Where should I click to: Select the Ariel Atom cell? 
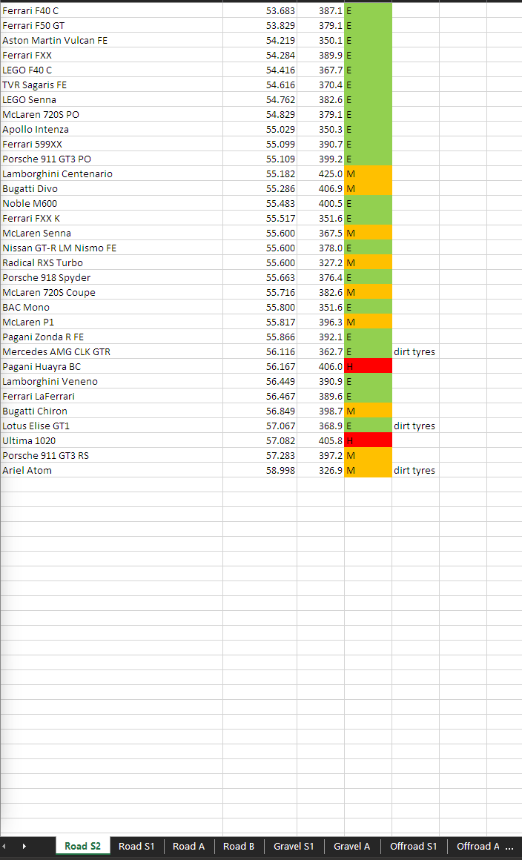(112, 469)
